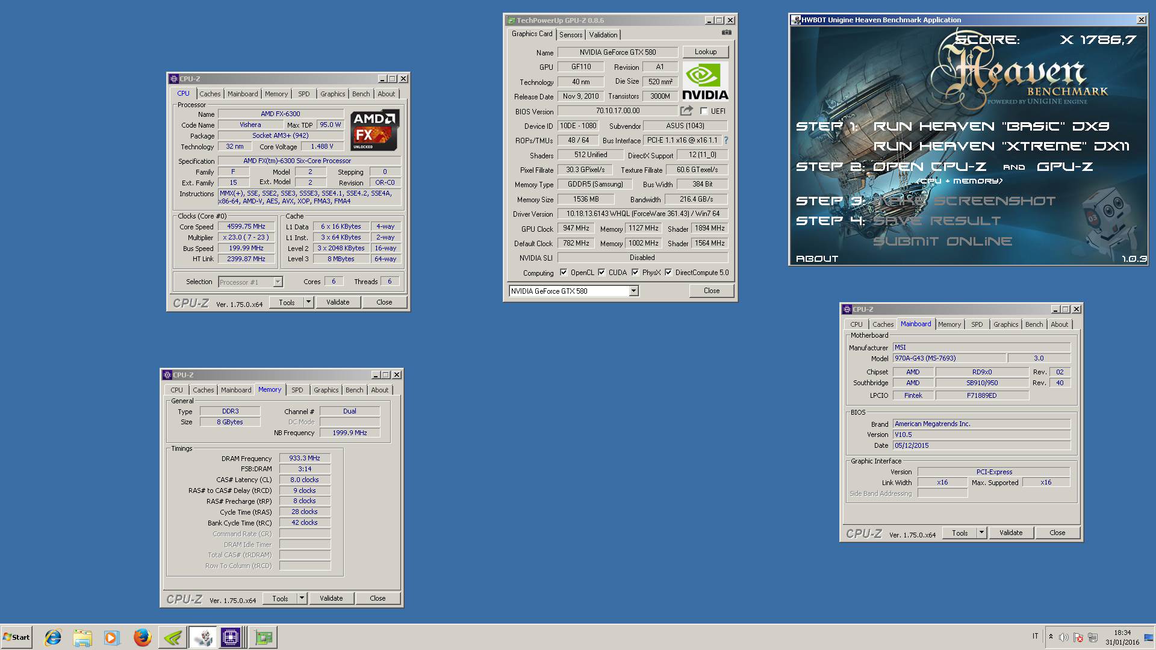Click the BIOS share/export icon in GPU-Z
Image resolution: width=1156 pixels, height=650 pixels.
pos(686,111)
